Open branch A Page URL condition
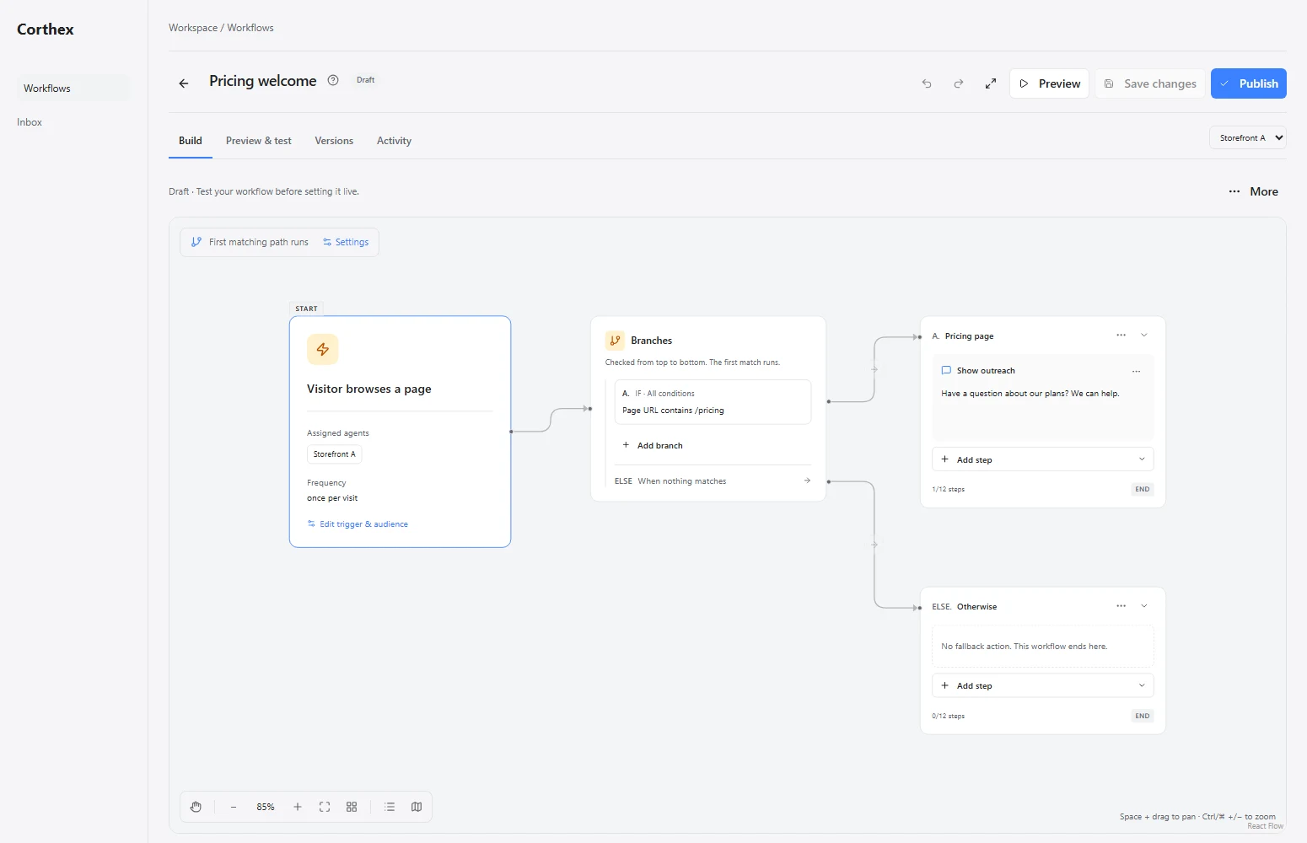 click(713, 402)
